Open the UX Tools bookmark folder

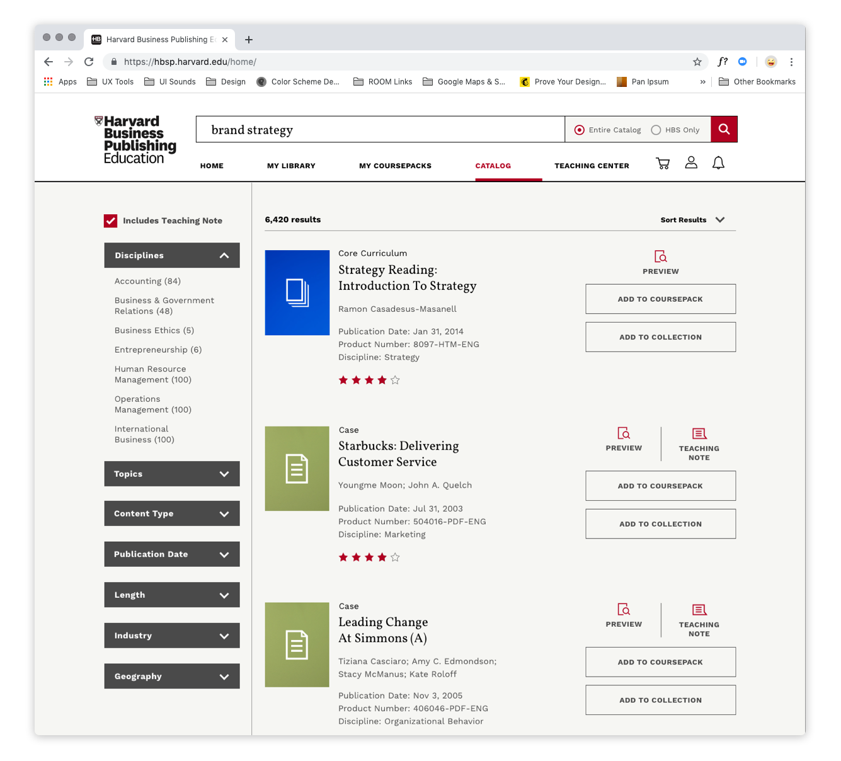tap(110, 82)
